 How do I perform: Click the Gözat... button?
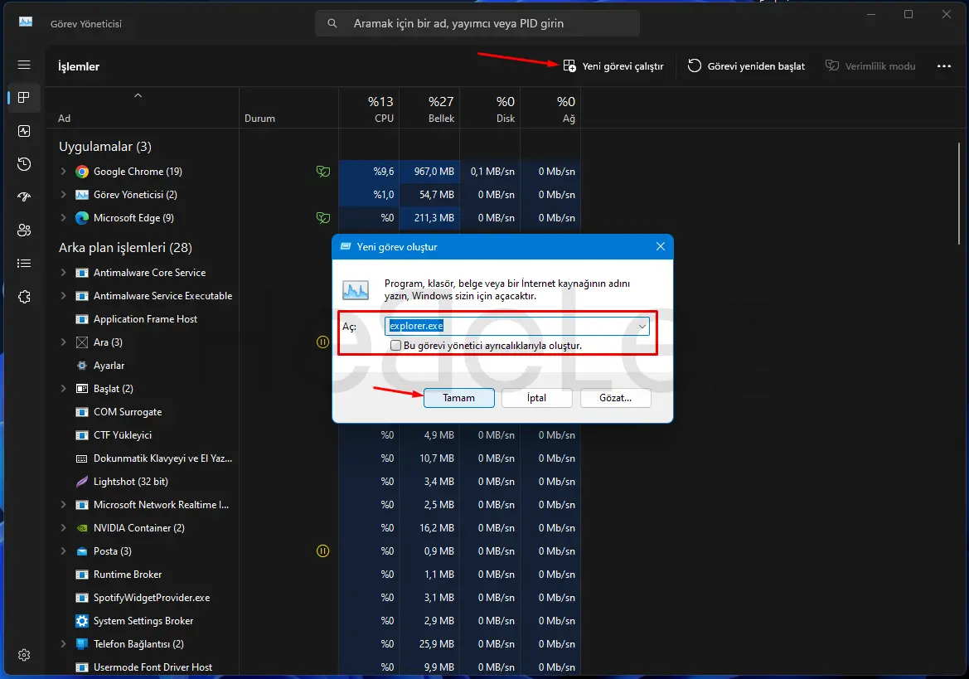pyautogui.click(x=616, y=398)
